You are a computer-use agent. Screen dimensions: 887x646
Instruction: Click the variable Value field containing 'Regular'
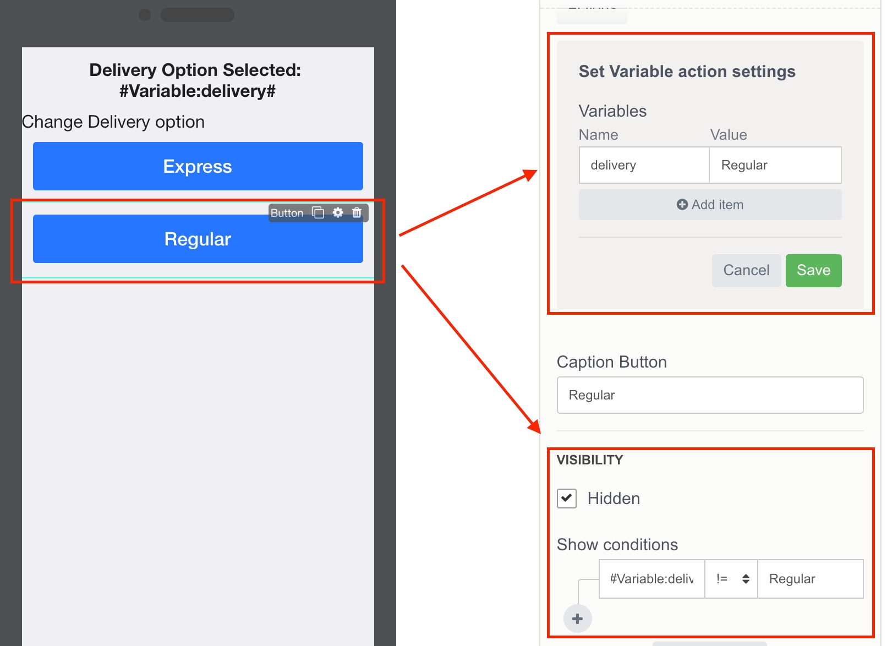point(775,165)
